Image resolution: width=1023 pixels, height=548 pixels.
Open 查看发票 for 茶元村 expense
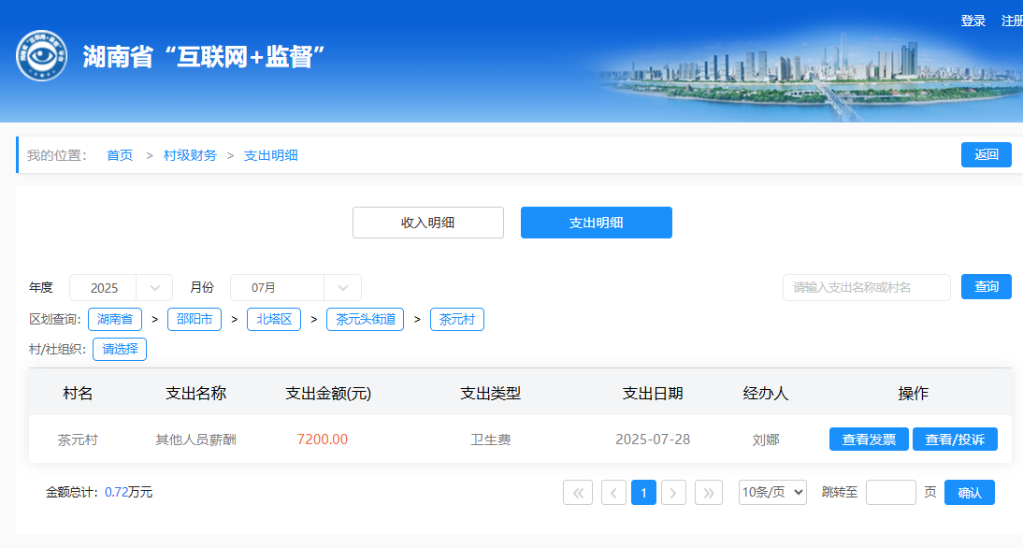pyautogui.click(x=869, y=440)
